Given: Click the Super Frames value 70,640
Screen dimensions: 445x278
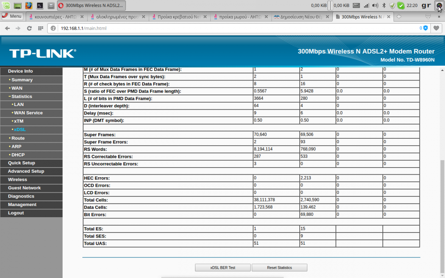Looking at the screenshot, I should (x=260, y=135).
